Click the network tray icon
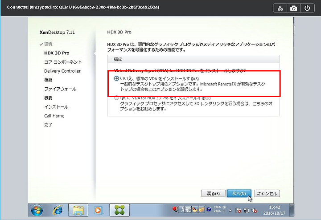The width and height of the screenshot is (321, 220). pyautogui.click(x=246, y=210)
